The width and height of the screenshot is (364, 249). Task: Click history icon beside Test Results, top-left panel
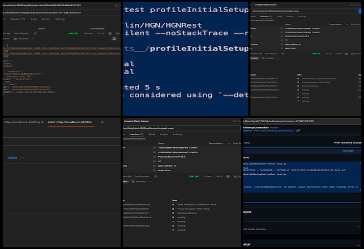coord(36,34)
